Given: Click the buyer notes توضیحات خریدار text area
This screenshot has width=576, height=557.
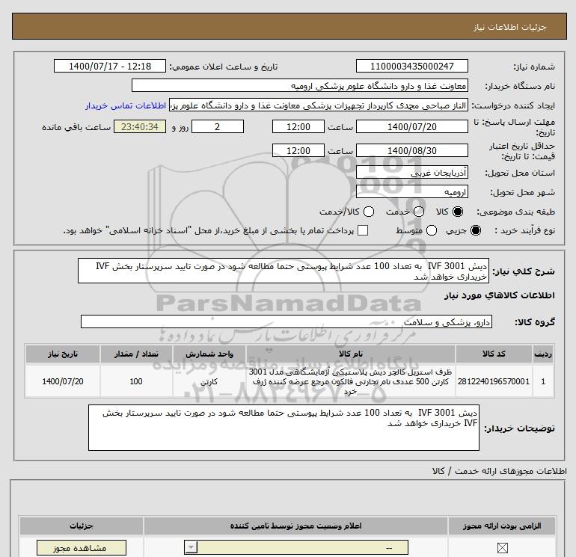Looking at the screenshot, I should (284, 428).
